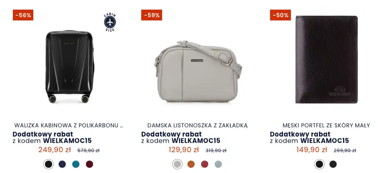The width and height of the screenshot is (378, 173).
Task: Open Walizka kabinowa z polikarbonu product link
Action: tap(69, 125)
